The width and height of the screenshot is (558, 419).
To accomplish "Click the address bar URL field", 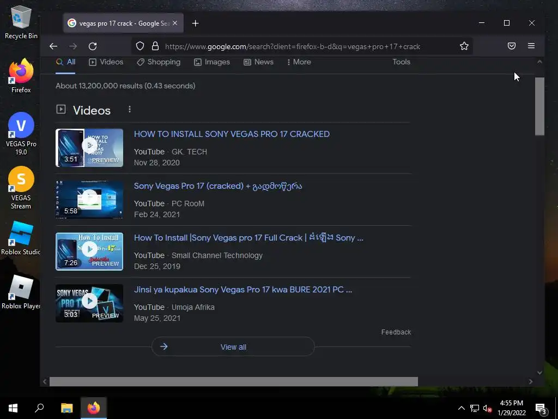I will [x=293, y=47].
